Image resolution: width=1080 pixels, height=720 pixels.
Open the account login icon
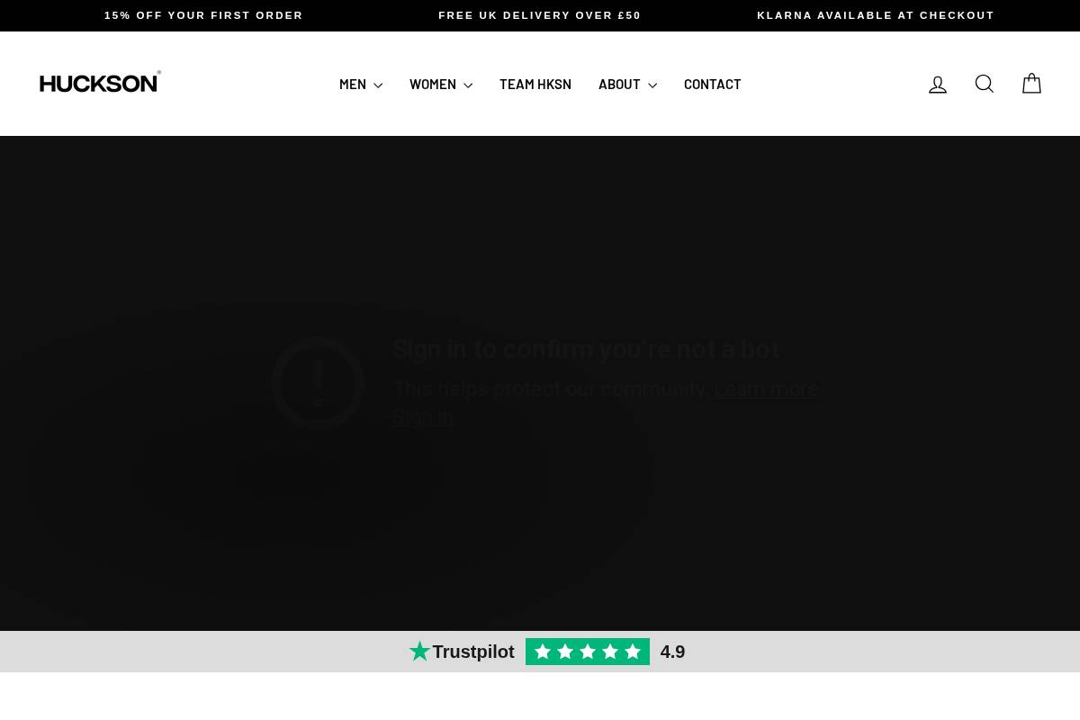coord(938,85)
